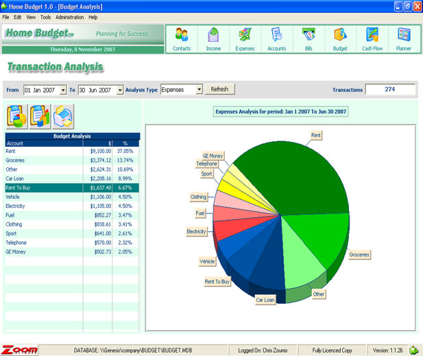423x356 pixels.
Task: Select the Rent row in Budget Analysis
Action: 72,151
